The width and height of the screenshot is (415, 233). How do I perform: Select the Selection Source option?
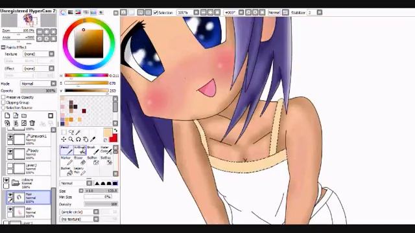[3, 108]
